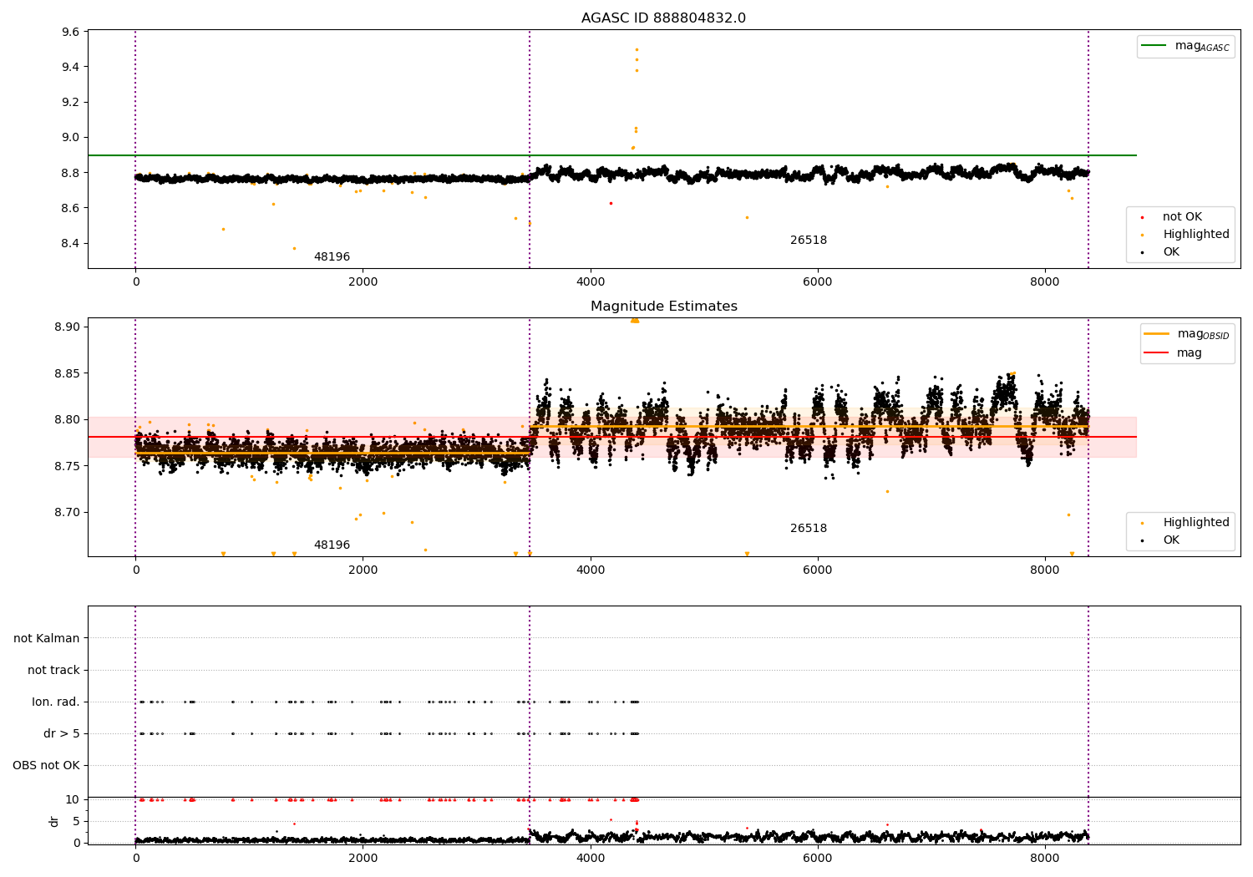Click the 48196 label in middle plot
The height and width of the screenshot is (877, 1253).
(x=332, y=545)
